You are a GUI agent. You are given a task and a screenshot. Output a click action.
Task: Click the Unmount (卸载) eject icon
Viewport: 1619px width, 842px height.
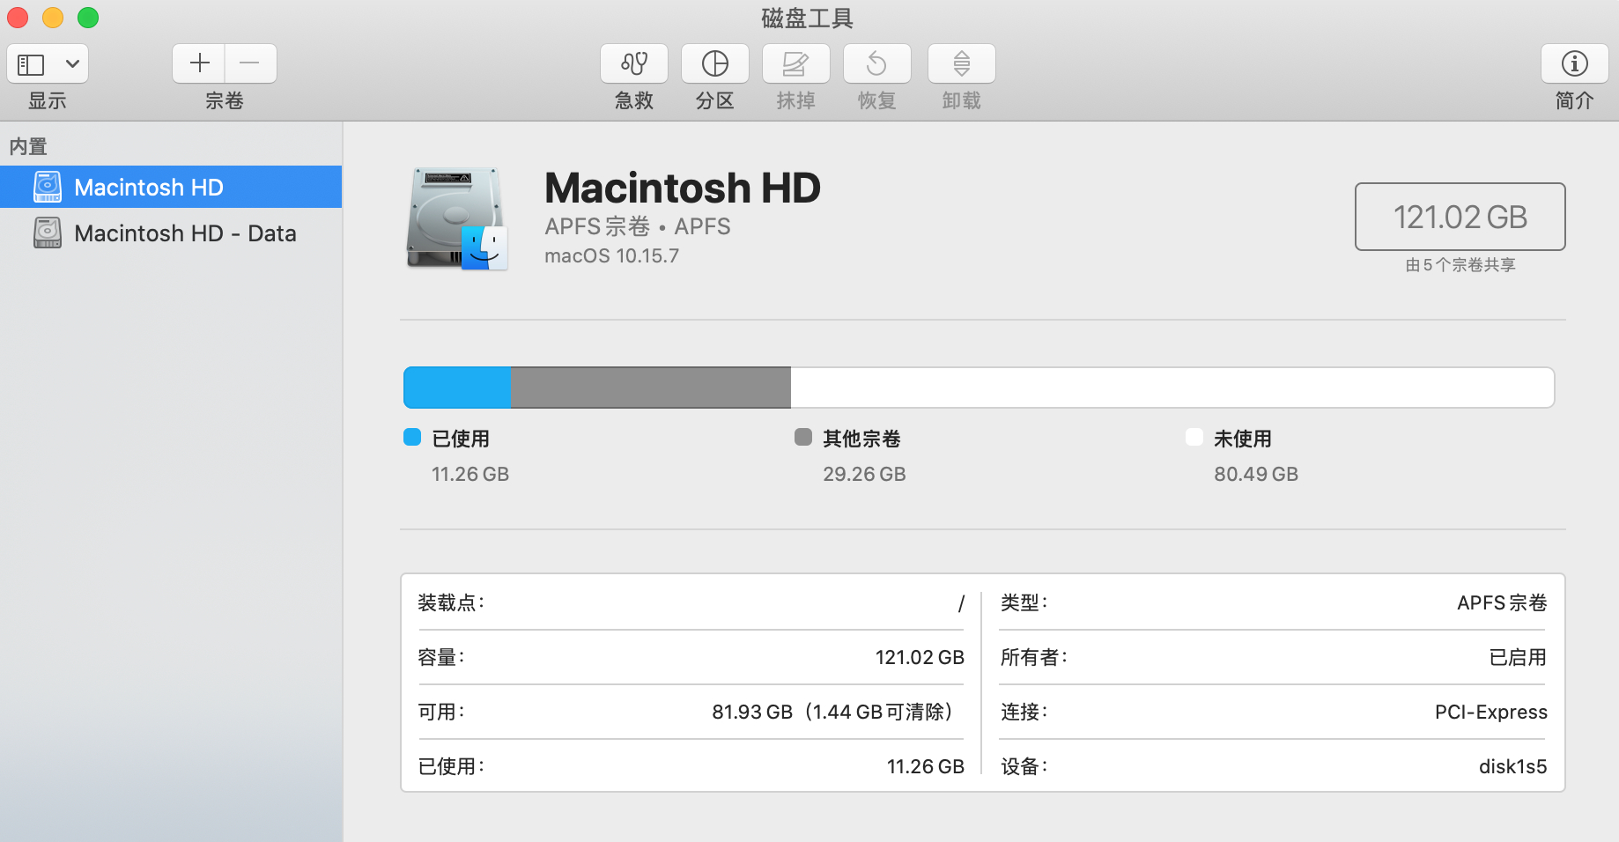coord(961,63)
